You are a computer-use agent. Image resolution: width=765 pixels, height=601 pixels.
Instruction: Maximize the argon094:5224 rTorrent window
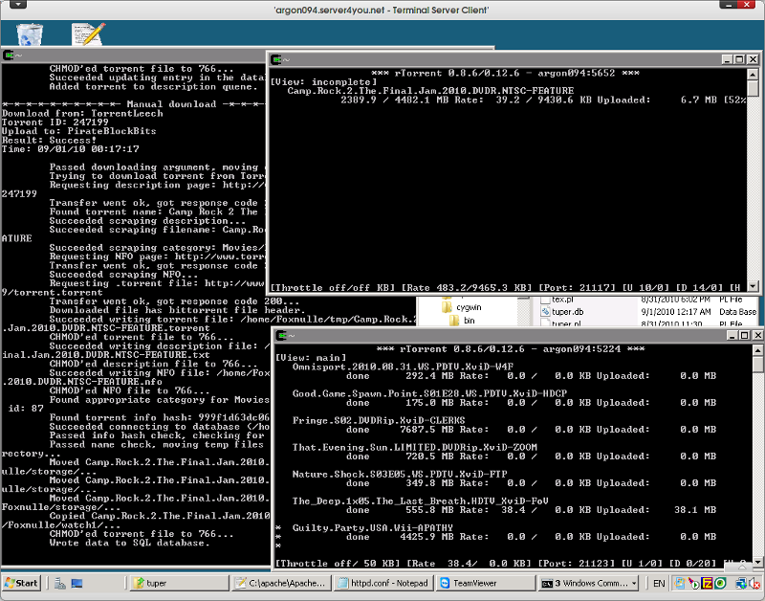click(x=745, y=335)
